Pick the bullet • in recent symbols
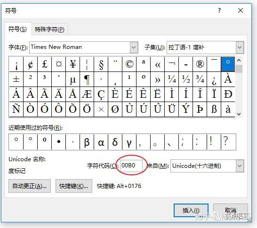This screenshot has height=228, width=257. (x=59, y=142)
